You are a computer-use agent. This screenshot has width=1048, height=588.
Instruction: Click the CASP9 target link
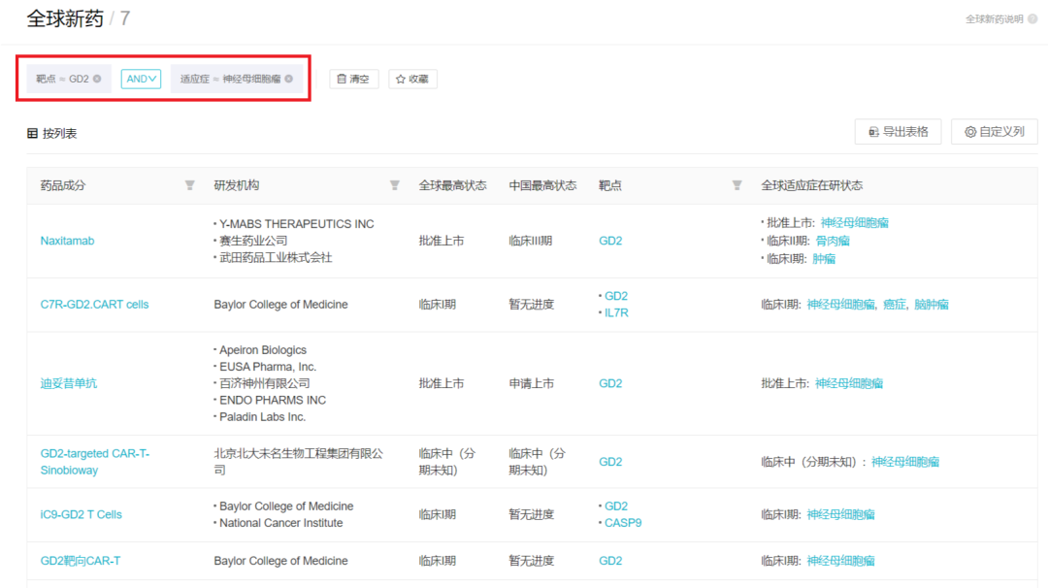(x=623, y=523)
